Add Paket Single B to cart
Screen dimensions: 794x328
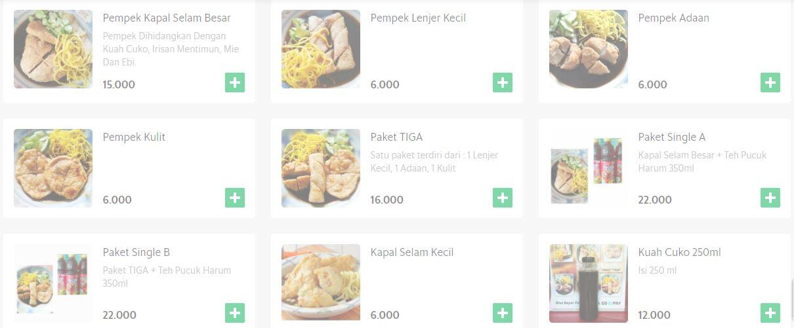(x=235, y=313)
